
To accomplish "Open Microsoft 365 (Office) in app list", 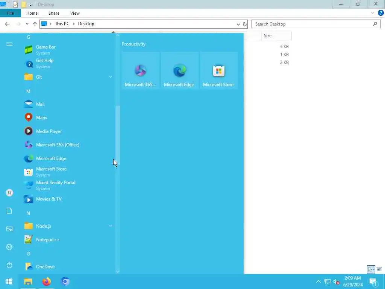I will 68,145.
